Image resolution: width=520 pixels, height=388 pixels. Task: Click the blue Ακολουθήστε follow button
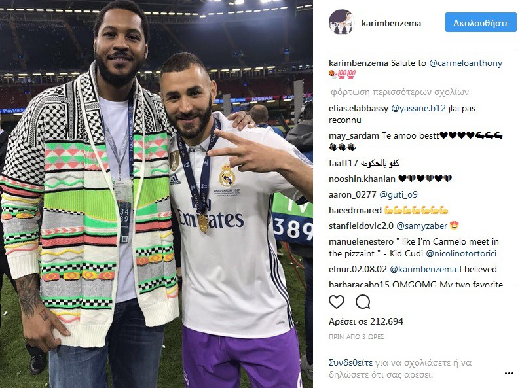(481, 22)
